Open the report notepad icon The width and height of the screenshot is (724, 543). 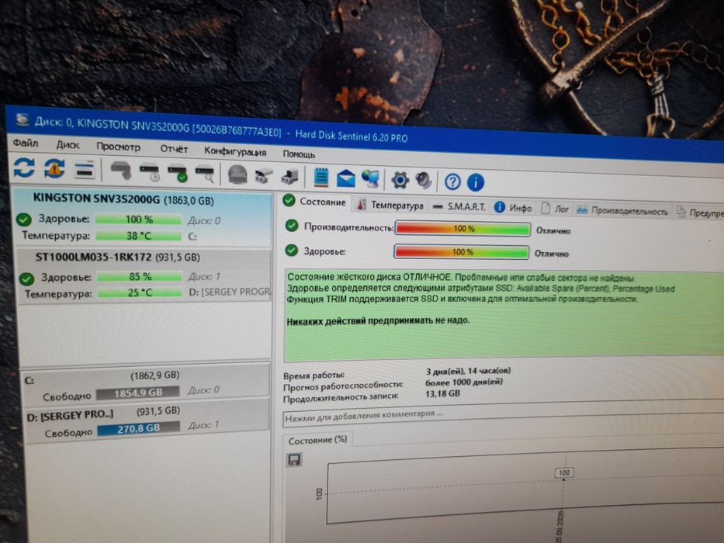click(x=321, y=178)
